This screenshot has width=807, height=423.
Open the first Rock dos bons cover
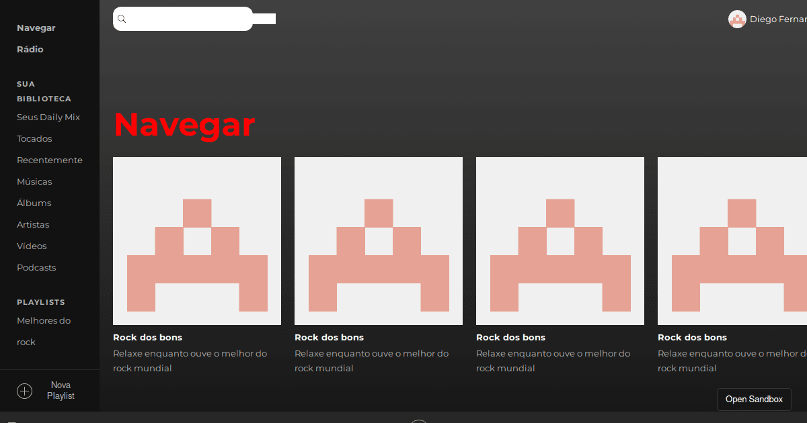[197, 241]
